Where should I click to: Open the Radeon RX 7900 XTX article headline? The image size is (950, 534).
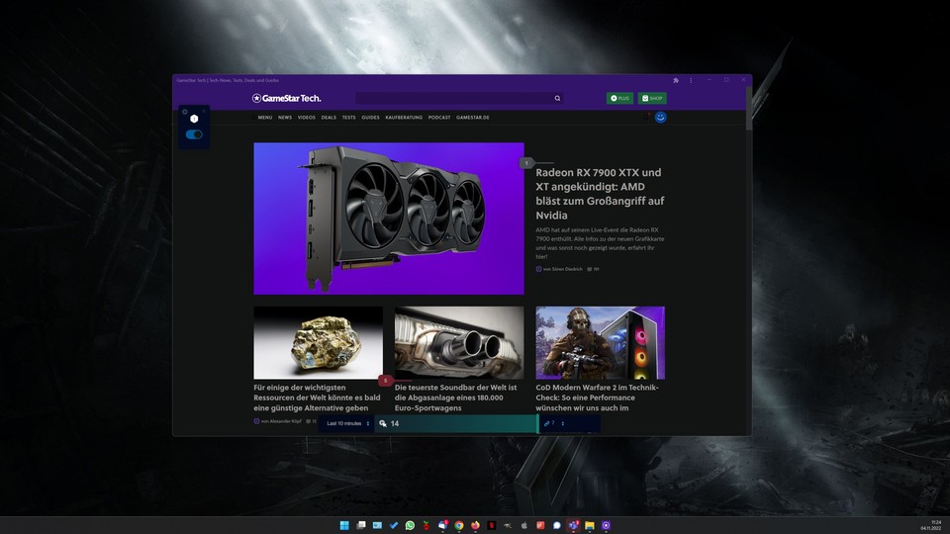coord(600,193)
